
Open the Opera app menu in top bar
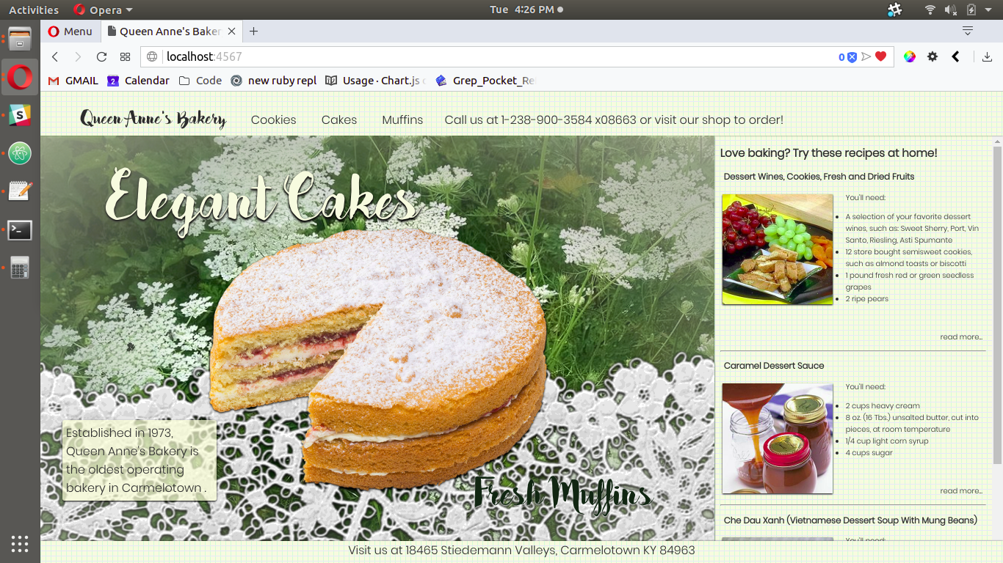104,10
